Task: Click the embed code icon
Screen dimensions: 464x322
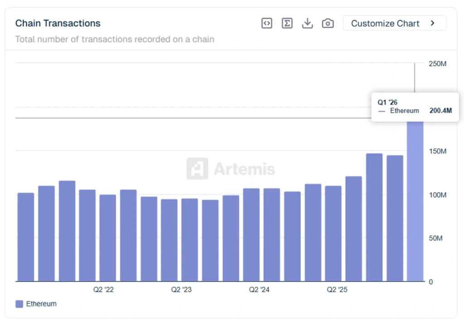Action: [x=266, y=23]
